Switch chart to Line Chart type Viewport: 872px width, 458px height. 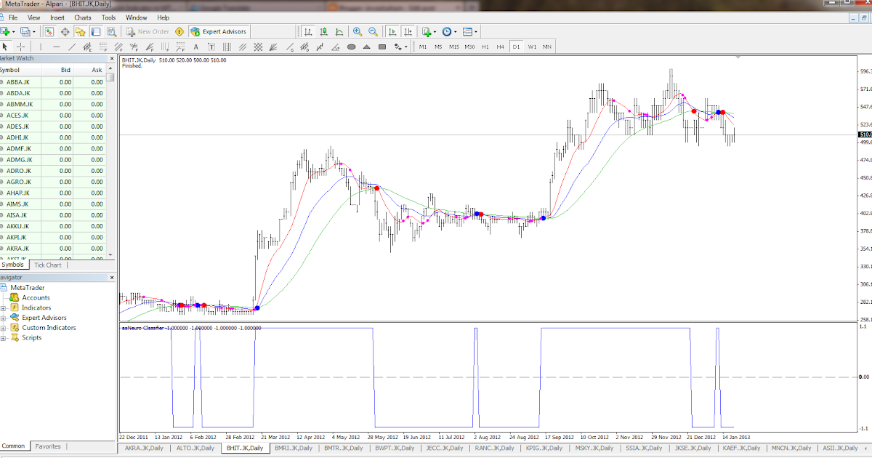click(x=339, y=31)
